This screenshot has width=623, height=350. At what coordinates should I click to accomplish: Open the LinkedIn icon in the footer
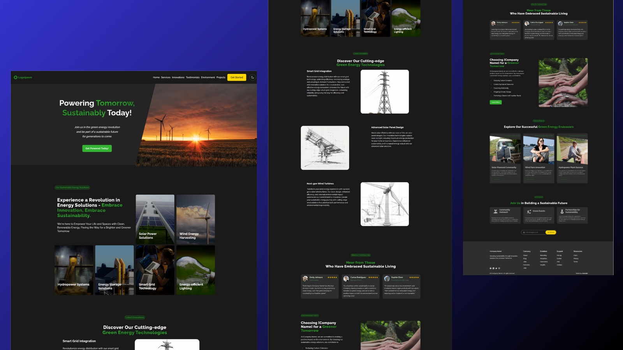pos(493,268)
